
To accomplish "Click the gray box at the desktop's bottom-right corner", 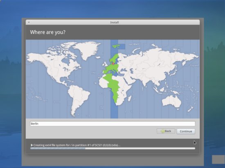I will [218, 159].
